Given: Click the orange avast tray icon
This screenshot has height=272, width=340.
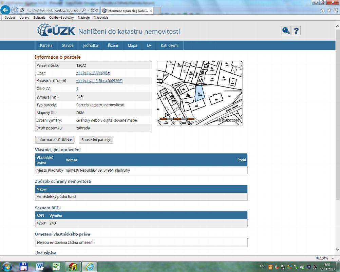Looking at the screenshot, I should coord(270,267).
